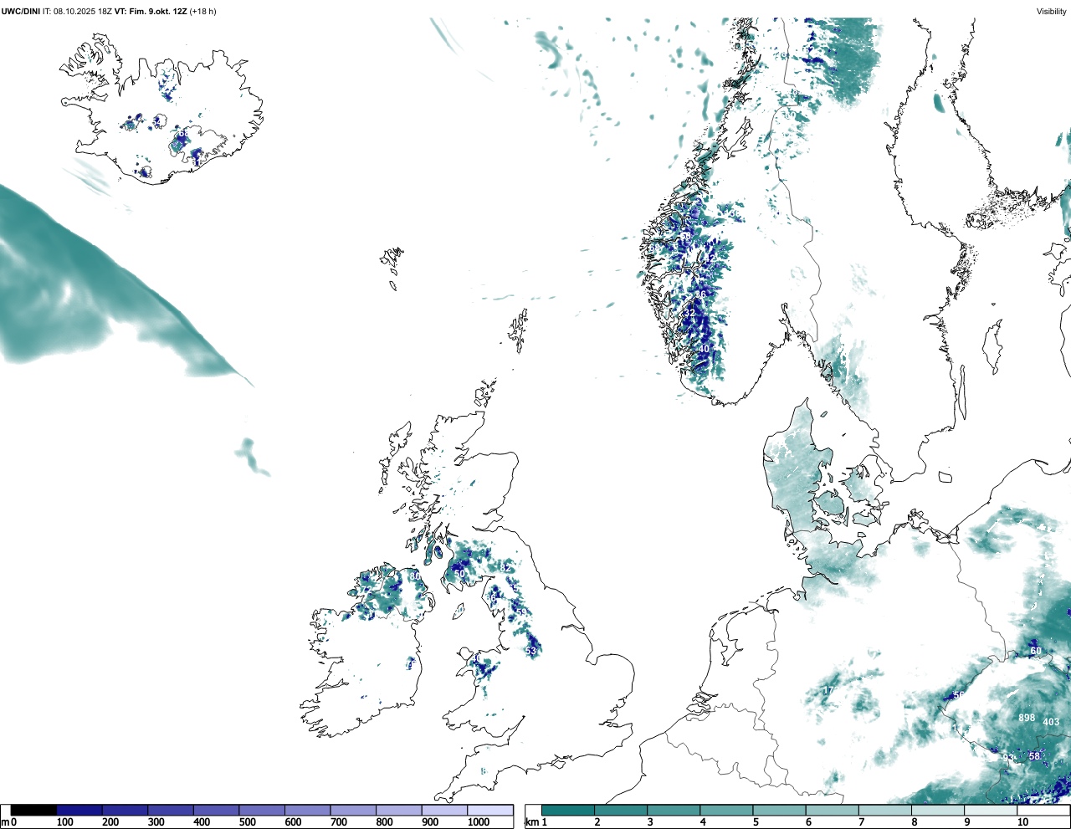Click the 'm' unit label on meters legend
The image size is (1071, 829).
pos(4,822)
